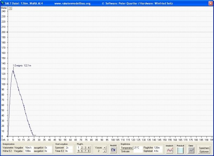
Task: Select flight number 8 button
Action: [89, 151]
